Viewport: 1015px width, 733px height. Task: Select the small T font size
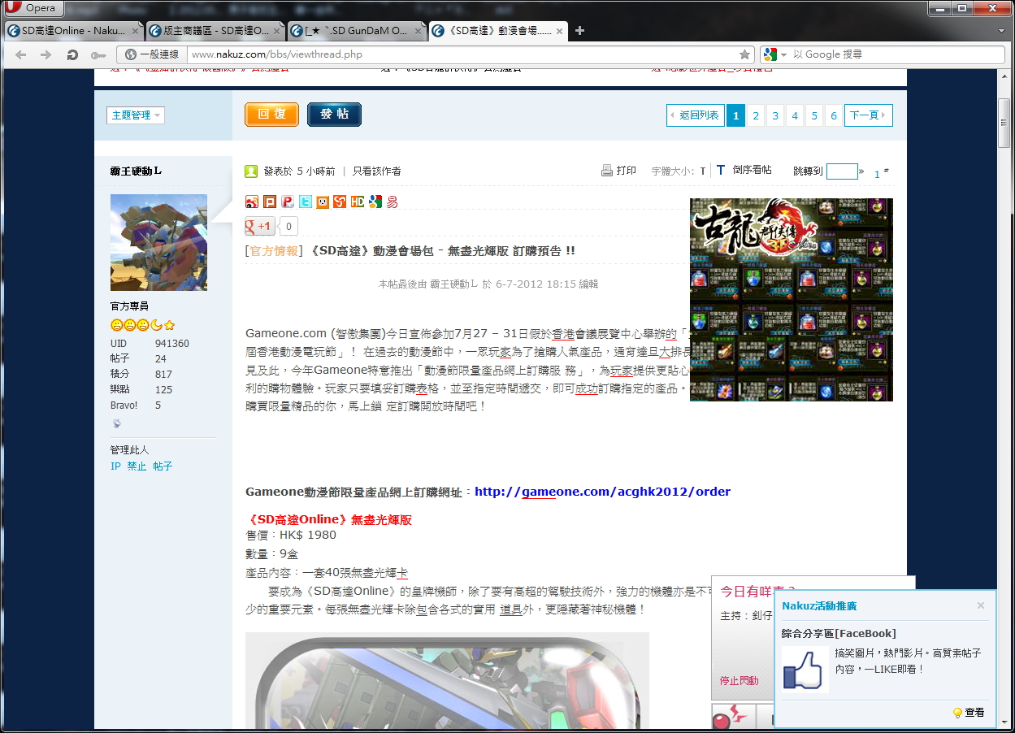coord(703,171)
